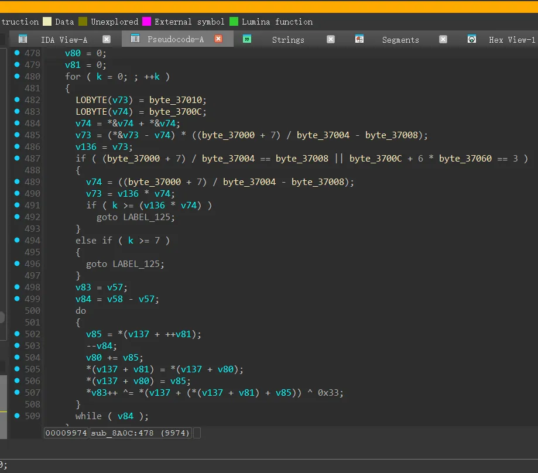Click byte_3700C on line 483

(175, 112)
